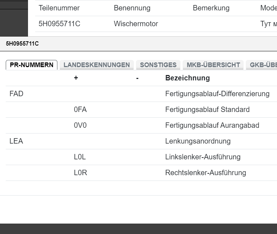Select the L0R PR number
277x234 pixels.
click(80, 173)
